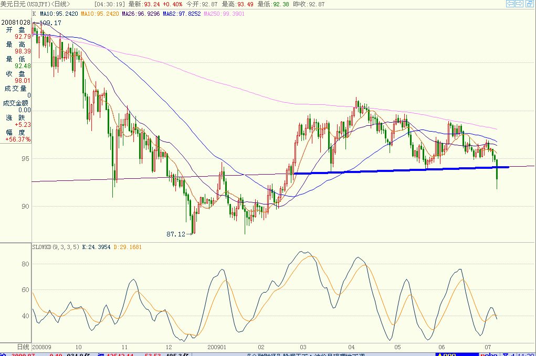The width and height of the screenshot is (536, 356).
Task: Go to the previous chart with left arrow
Action: pos(510,4)
